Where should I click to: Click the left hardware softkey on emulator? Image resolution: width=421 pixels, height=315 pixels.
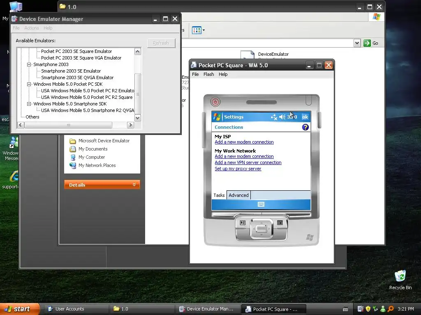click(x=243, y=223)
